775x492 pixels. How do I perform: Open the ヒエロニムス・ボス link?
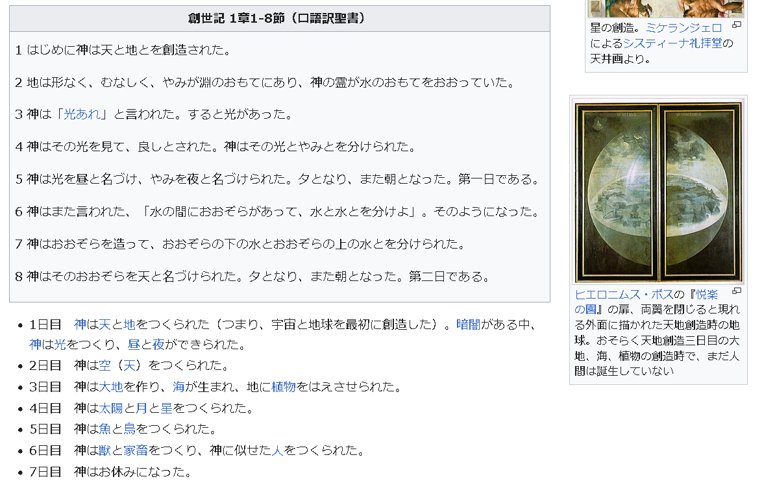click(x=624, y=295)
